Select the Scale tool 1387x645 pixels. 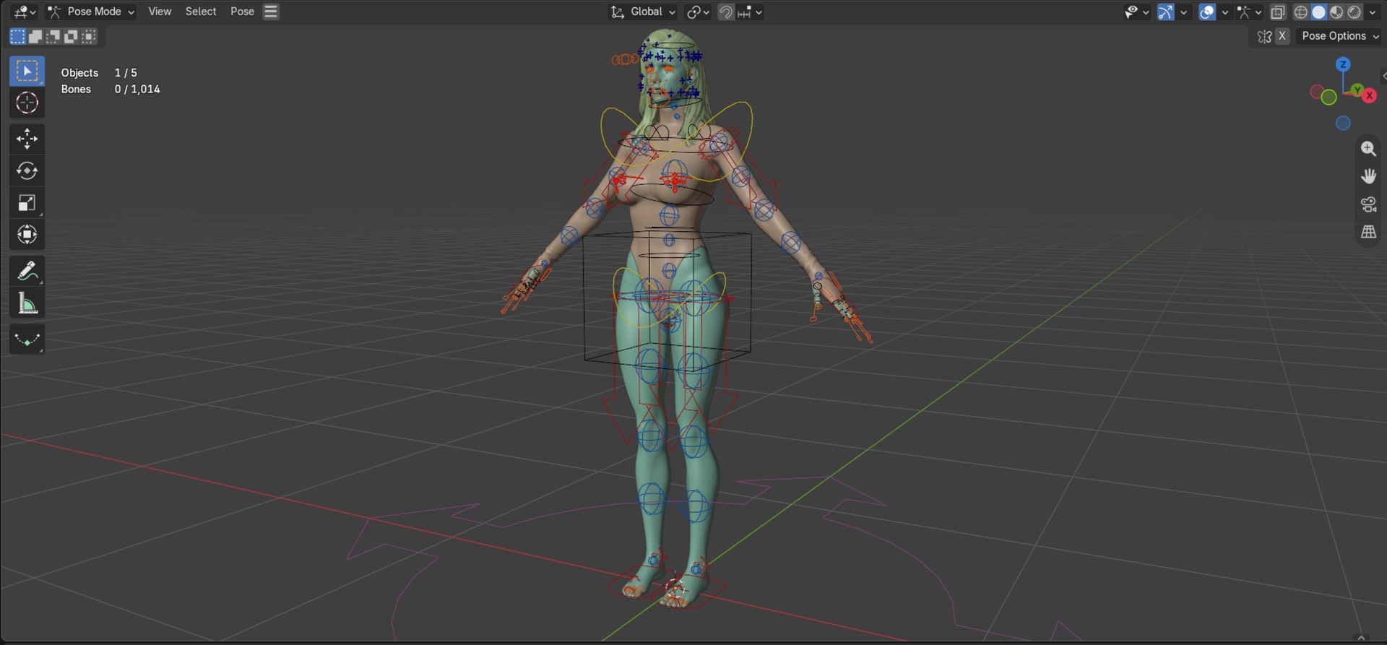[x=27, y=203]
